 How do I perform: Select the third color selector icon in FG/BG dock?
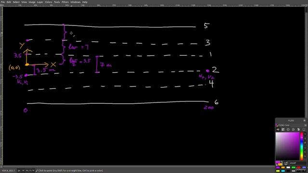[x=288, y=129]
